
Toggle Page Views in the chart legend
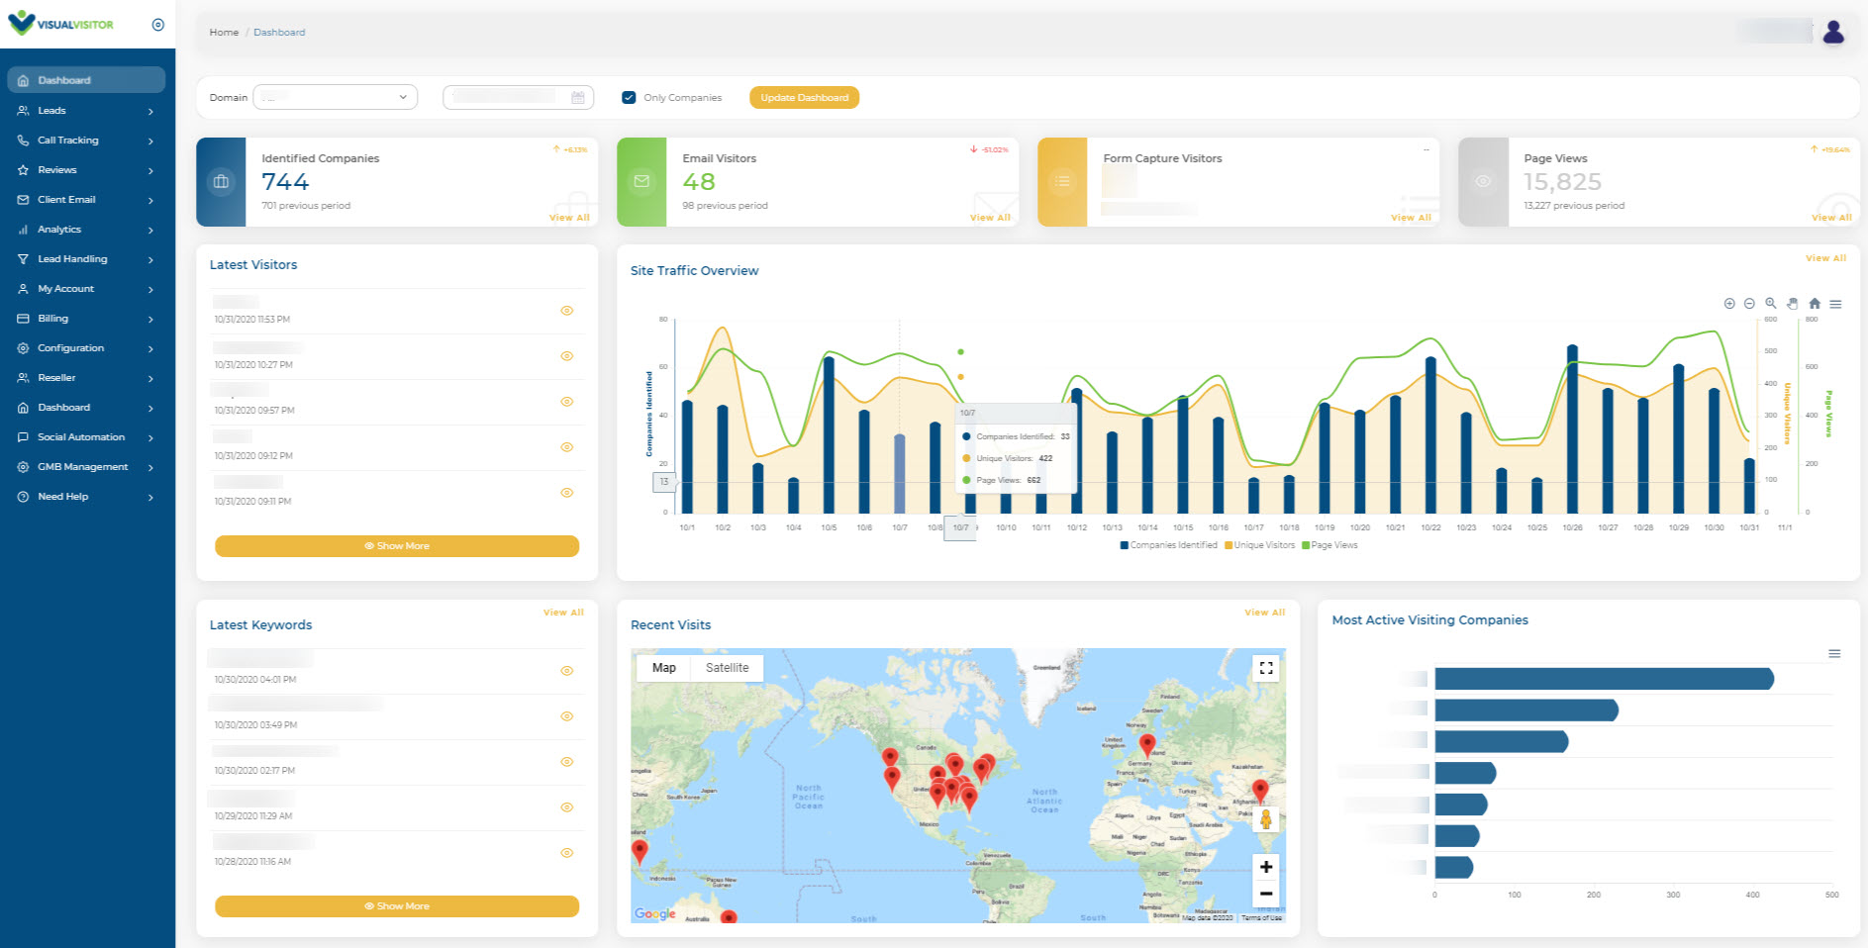(x=1331, y=544)
